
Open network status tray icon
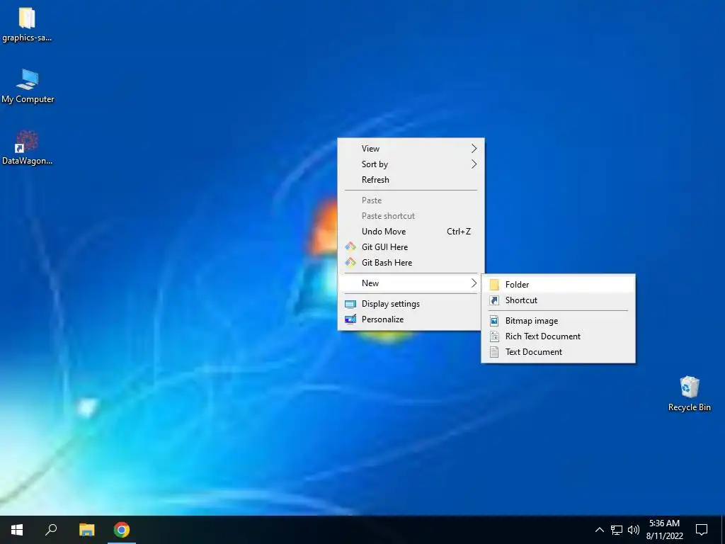pos(617,530)
